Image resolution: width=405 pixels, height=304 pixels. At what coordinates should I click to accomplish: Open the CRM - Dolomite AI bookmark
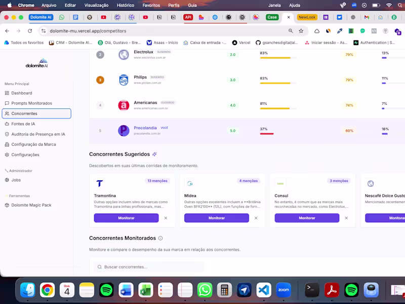click(x=70, y=43)
